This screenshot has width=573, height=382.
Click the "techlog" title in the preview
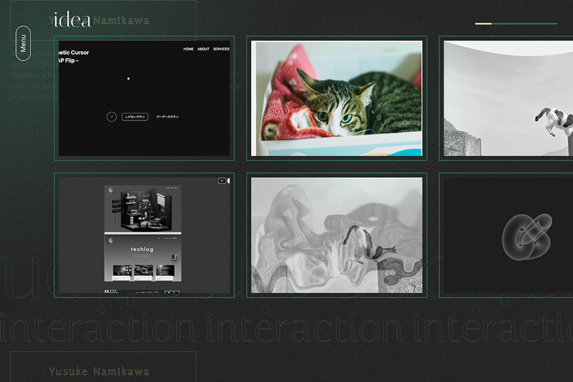142,249
